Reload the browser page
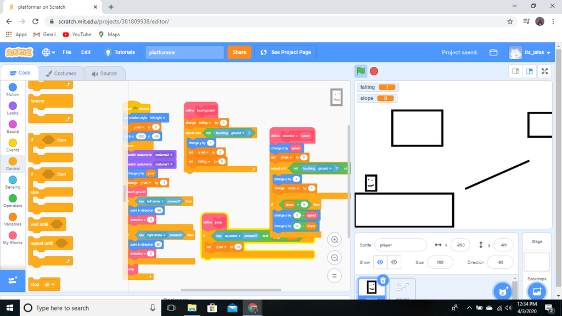The height and width of the screenshot is (316, 562). click(x=35, y=21)
